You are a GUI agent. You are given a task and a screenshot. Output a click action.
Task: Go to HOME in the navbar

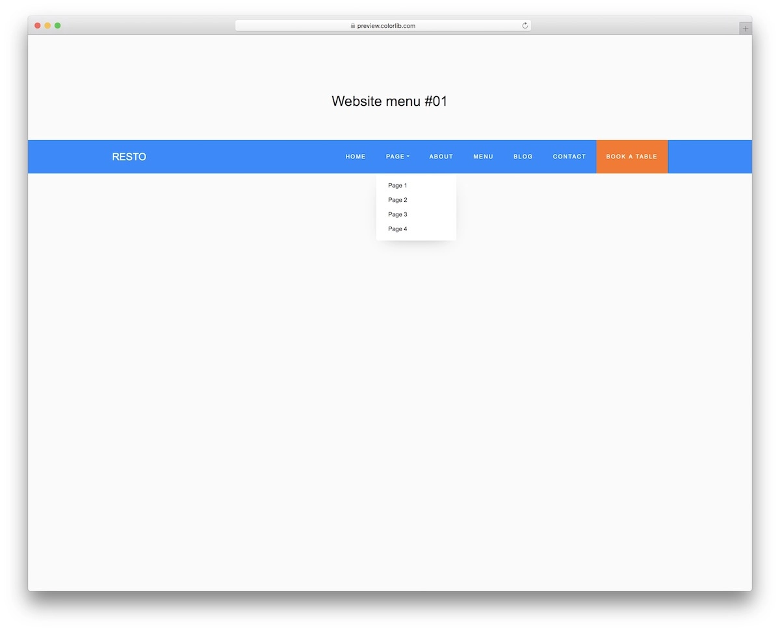point(356,156)
